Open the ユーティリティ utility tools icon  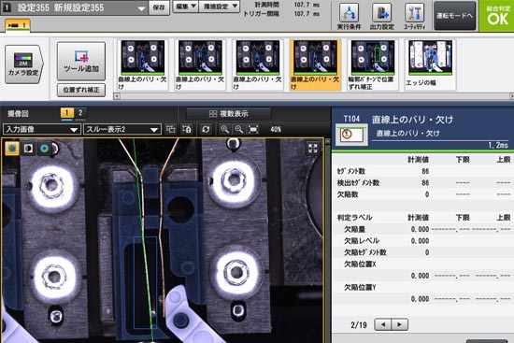coord(415,16)
